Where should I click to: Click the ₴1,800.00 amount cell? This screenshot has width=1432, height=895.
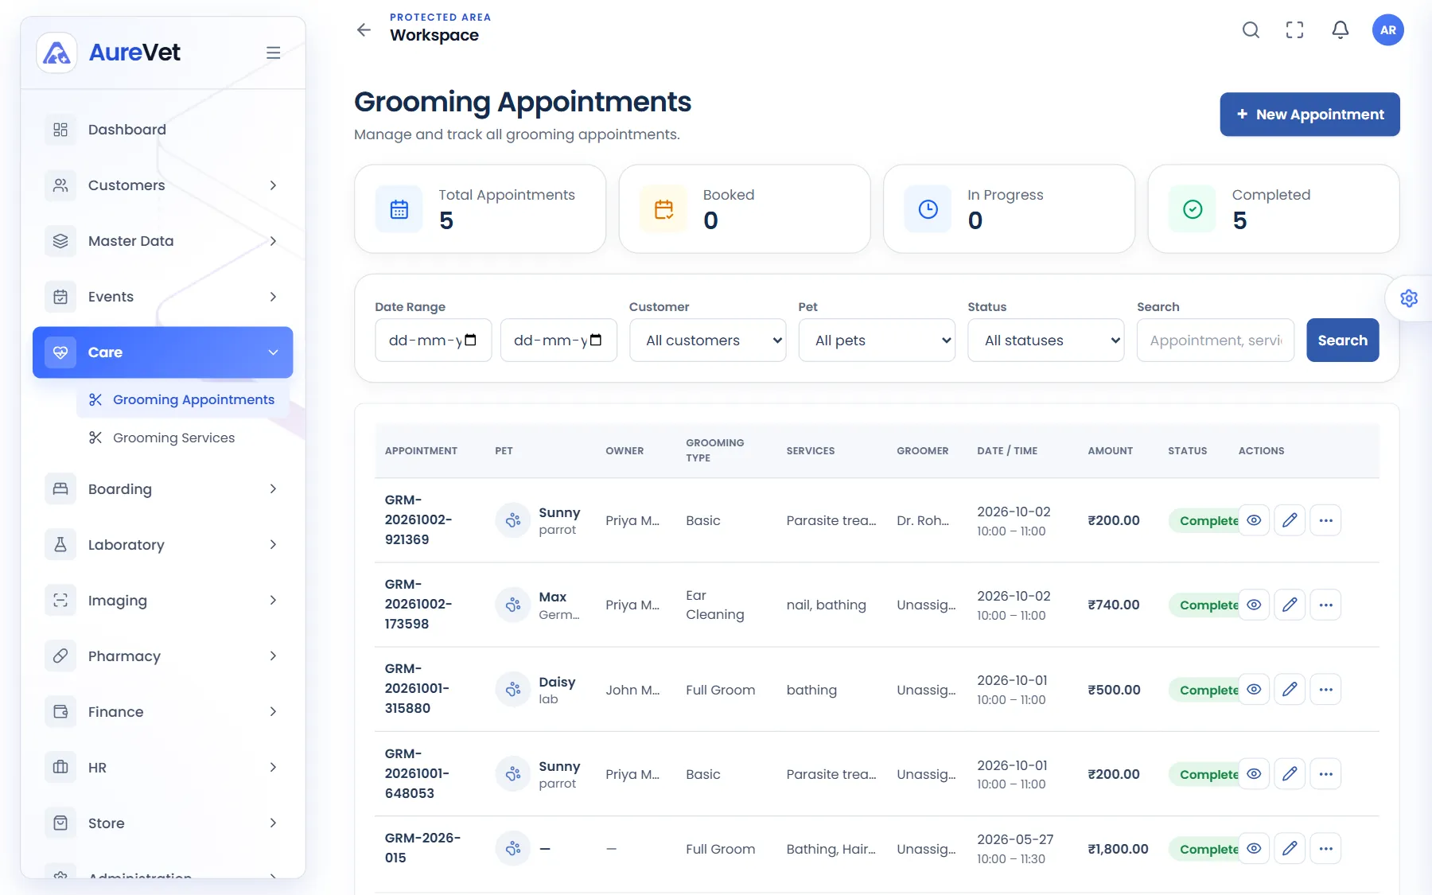1118,849
